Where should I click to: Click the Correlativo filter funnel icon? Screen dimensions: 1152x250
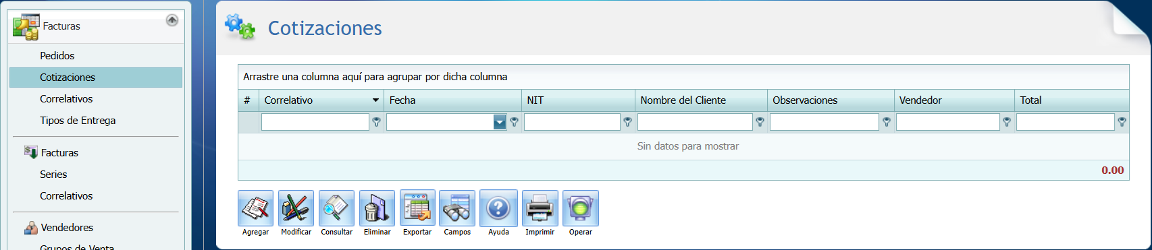pos(377,122)
